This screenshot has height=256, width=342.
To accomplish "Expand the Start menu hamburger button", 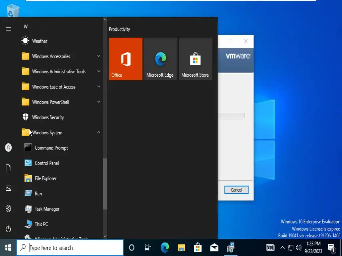I will click(x=8, y=29).
